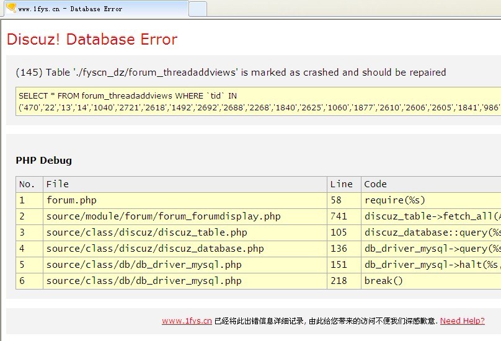The height and width of the screenshot is (341, 501).
Task: Select the error 145 crashed table message
Action: click(231, 72)
